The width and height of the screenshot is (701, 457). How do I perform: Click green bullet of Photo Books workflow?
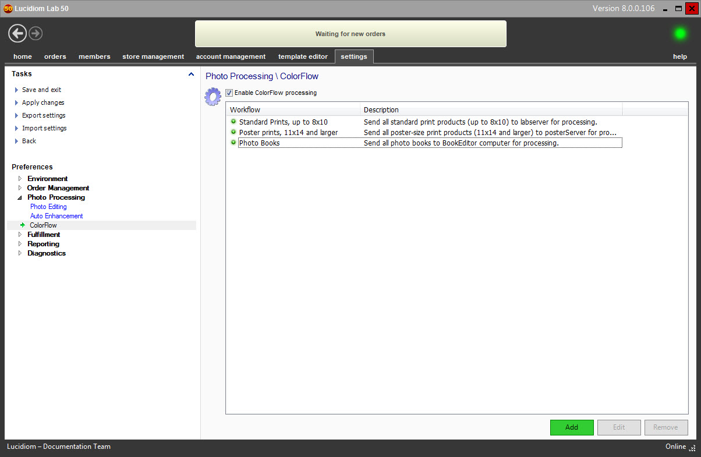(x=233, y=143)
